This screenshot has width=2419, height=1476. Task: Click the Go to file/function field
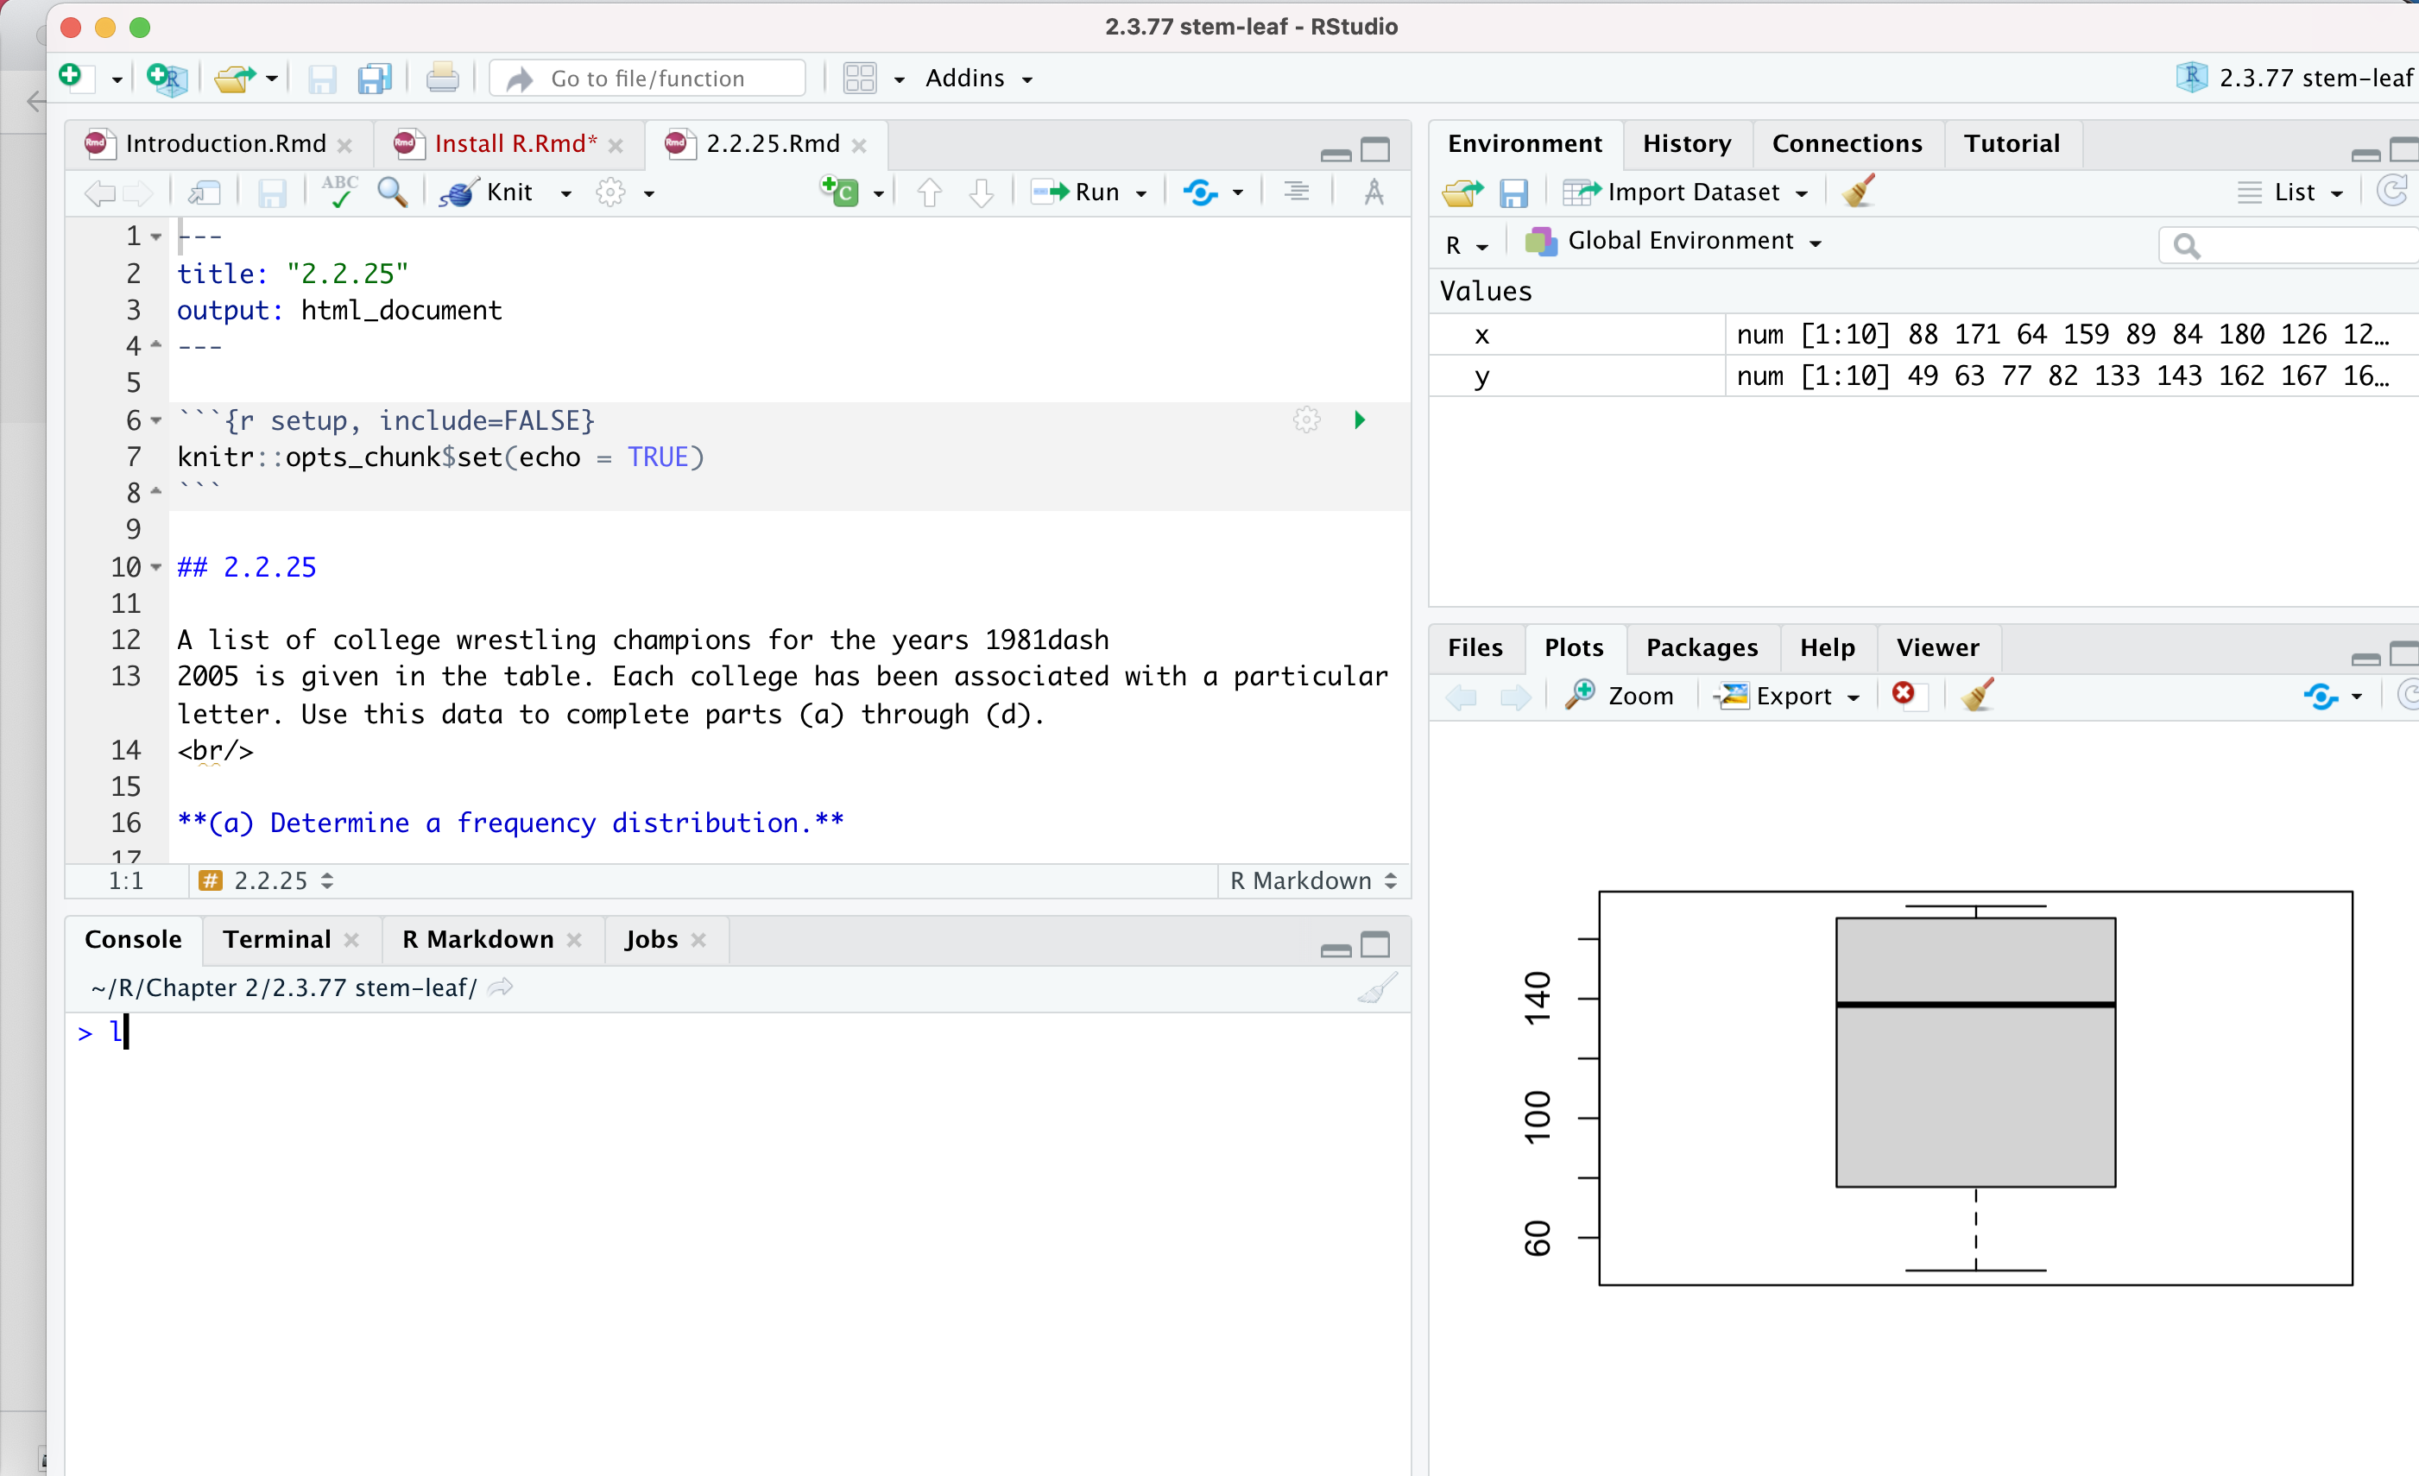coord(648,79)
